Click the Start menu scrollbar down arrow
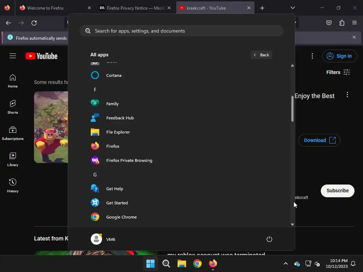This screenshot has width=363, height=272. [x=292, y=224]
